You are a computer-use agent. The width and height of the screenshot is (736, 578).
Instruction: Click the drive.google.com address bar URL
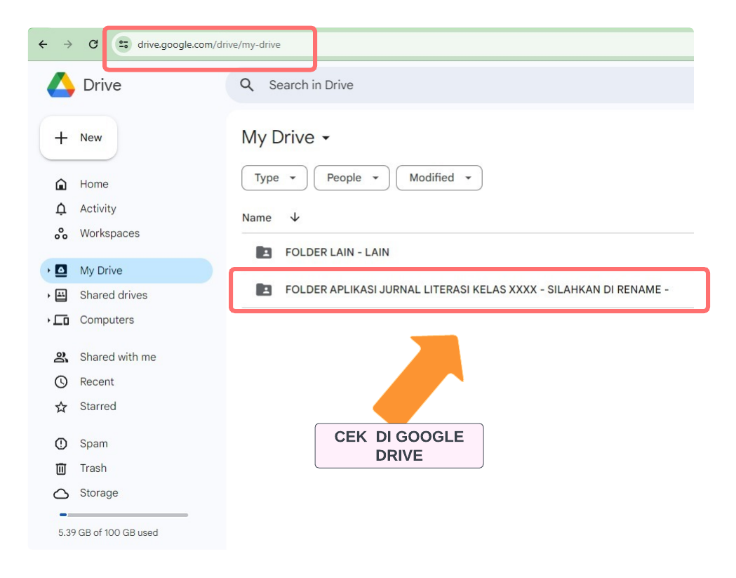pyautogui.click(x=209, y=45)
